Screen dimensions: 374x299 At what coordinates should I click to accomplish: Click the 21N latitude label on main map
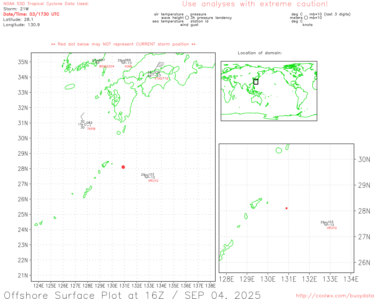(23, 275)
